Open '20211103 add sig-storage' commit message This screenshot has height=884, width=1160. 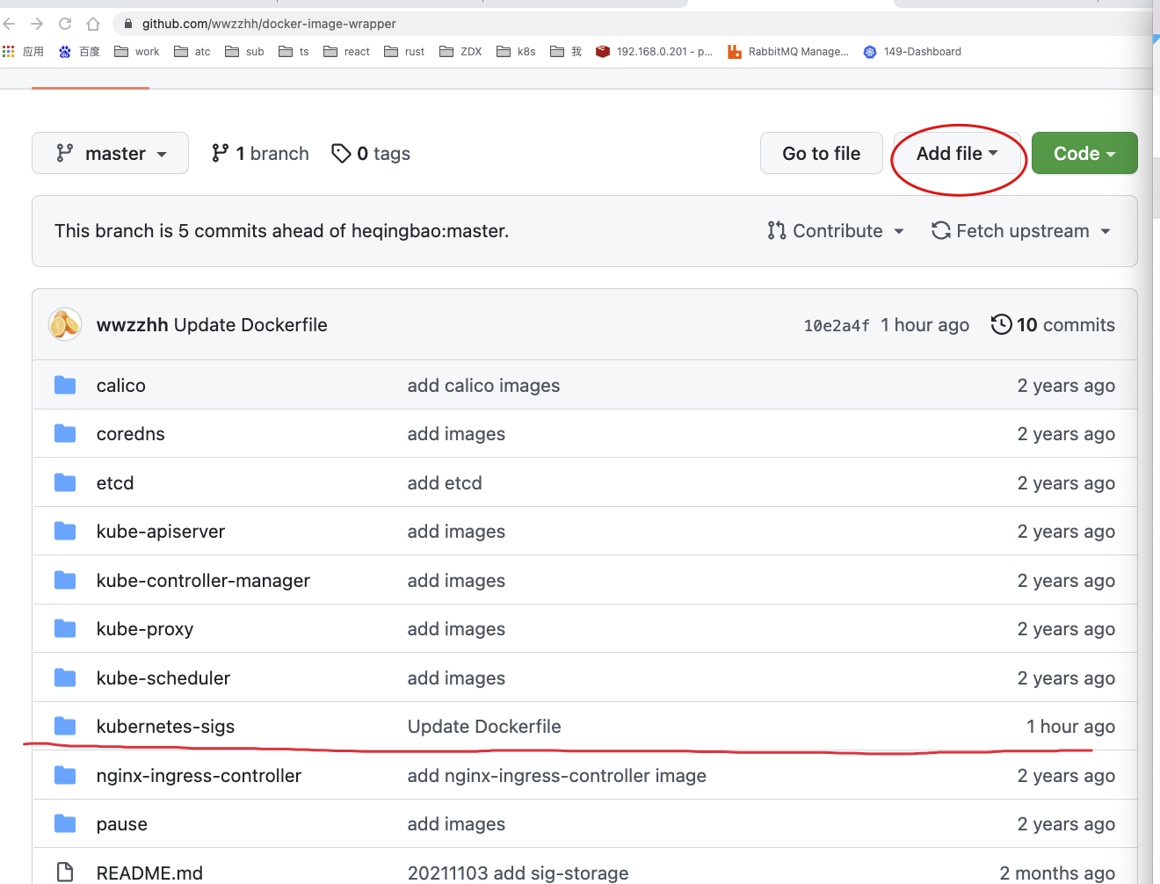click(518, 873)
